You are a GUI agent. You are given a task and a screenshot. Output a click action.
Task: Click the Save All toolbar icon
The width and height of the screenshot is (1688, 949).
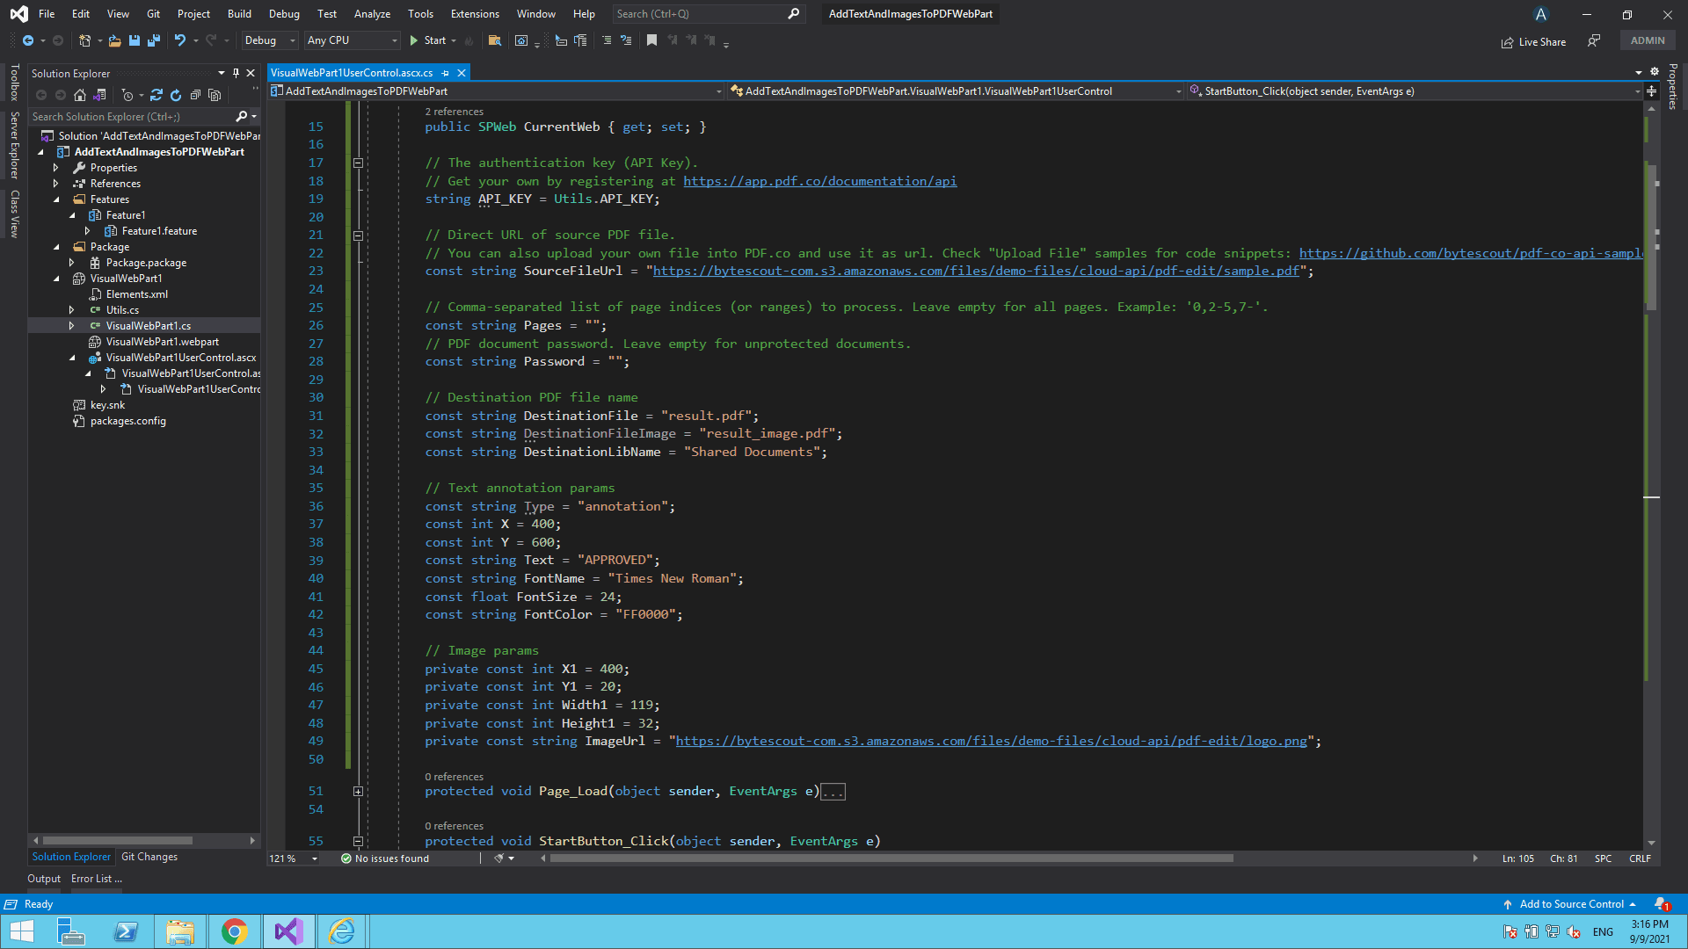(154, 40)
